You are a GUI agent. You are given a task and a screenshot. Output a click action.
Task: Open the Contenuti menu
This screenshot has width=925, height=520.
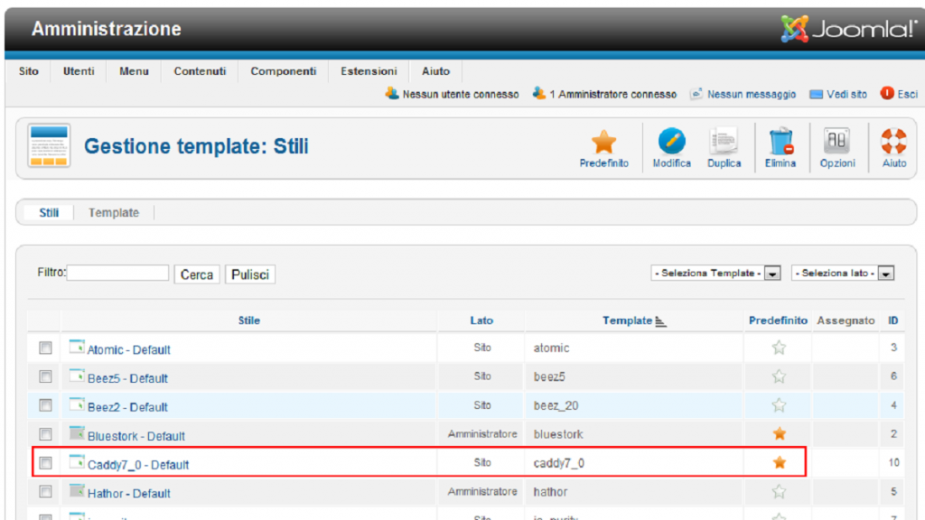point(200,71)
